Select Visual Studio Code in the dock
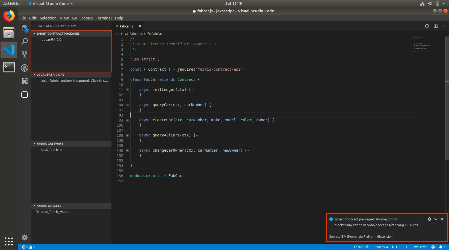 9,50
